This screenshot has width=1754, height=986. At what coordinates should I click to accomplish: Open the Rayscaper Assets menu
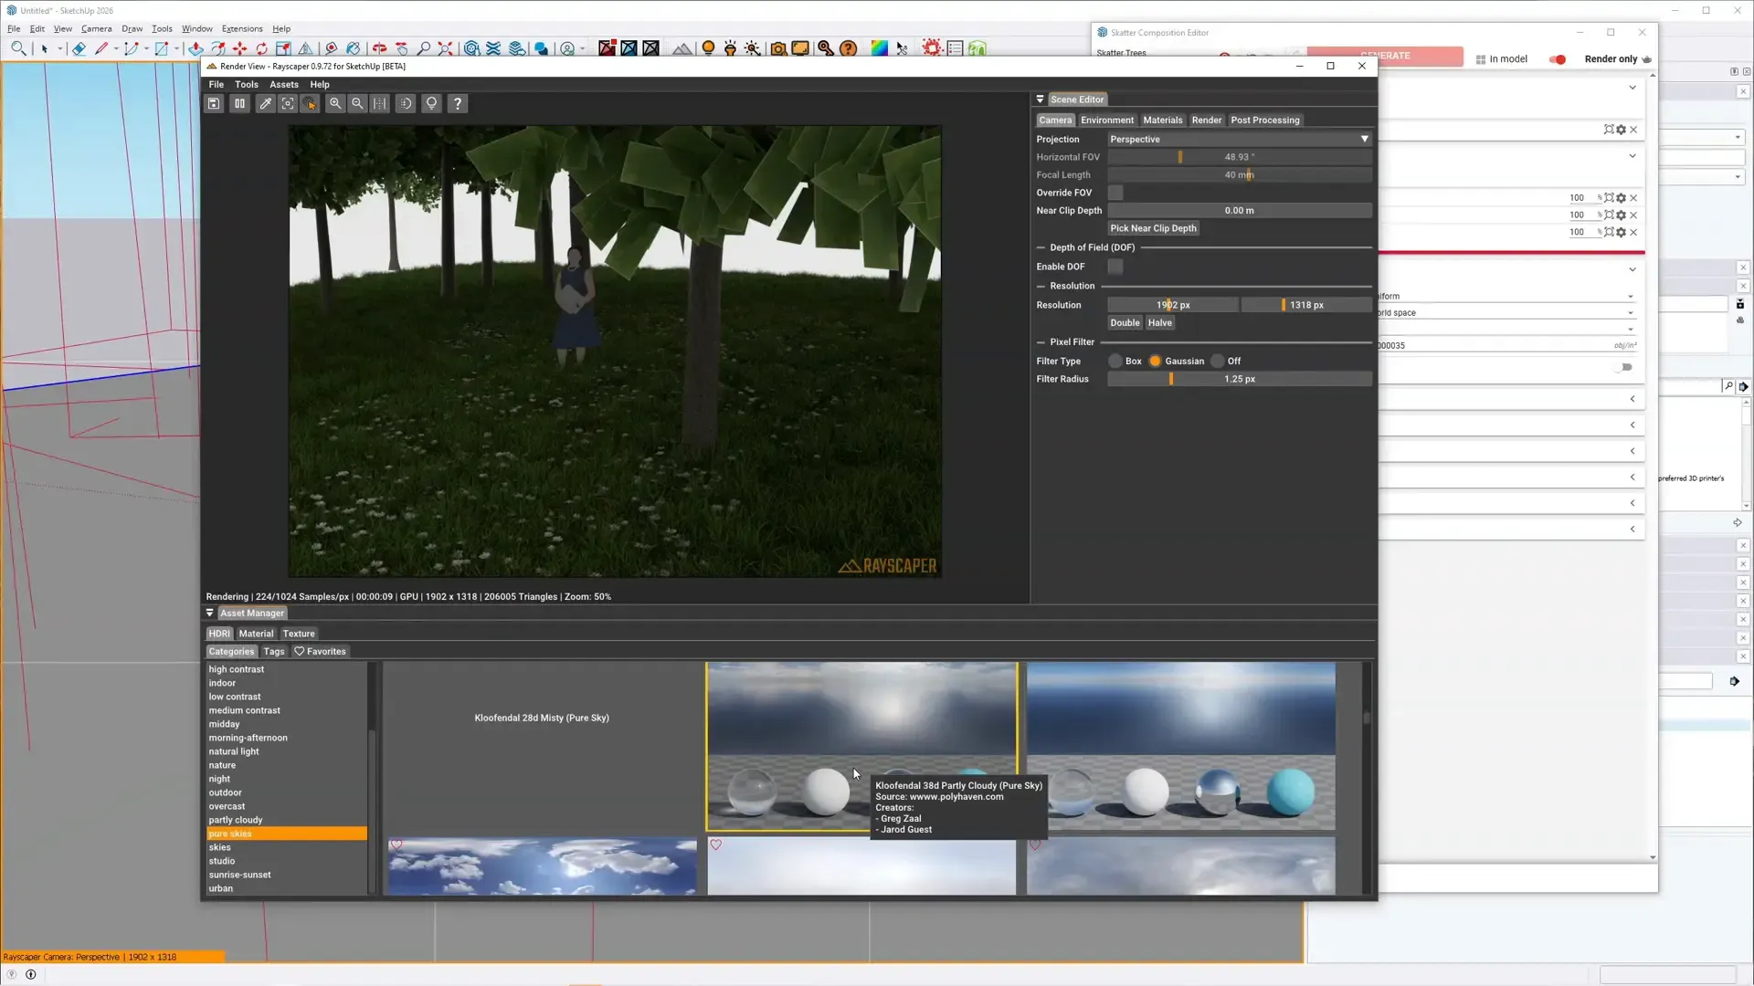(x=283, y=85)
